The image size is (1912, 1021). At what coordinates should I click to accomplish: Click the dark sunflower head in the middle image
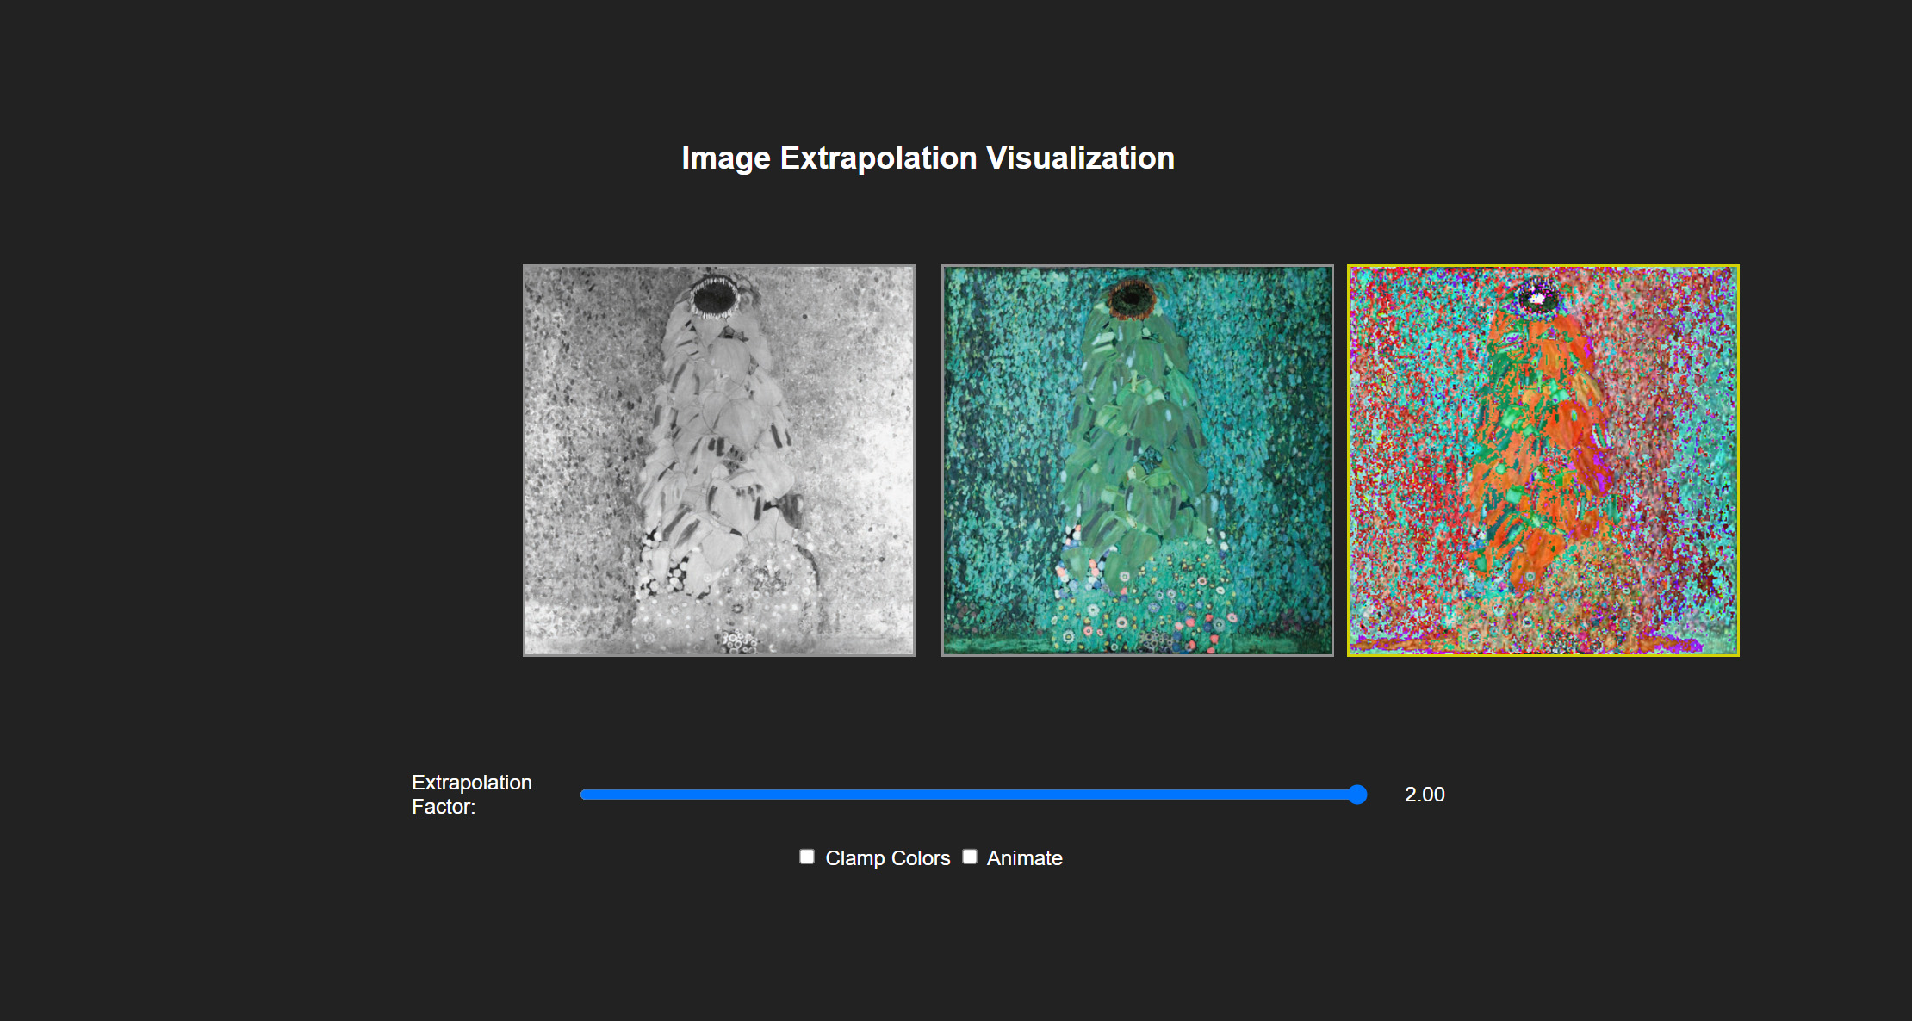[1131, 298]
